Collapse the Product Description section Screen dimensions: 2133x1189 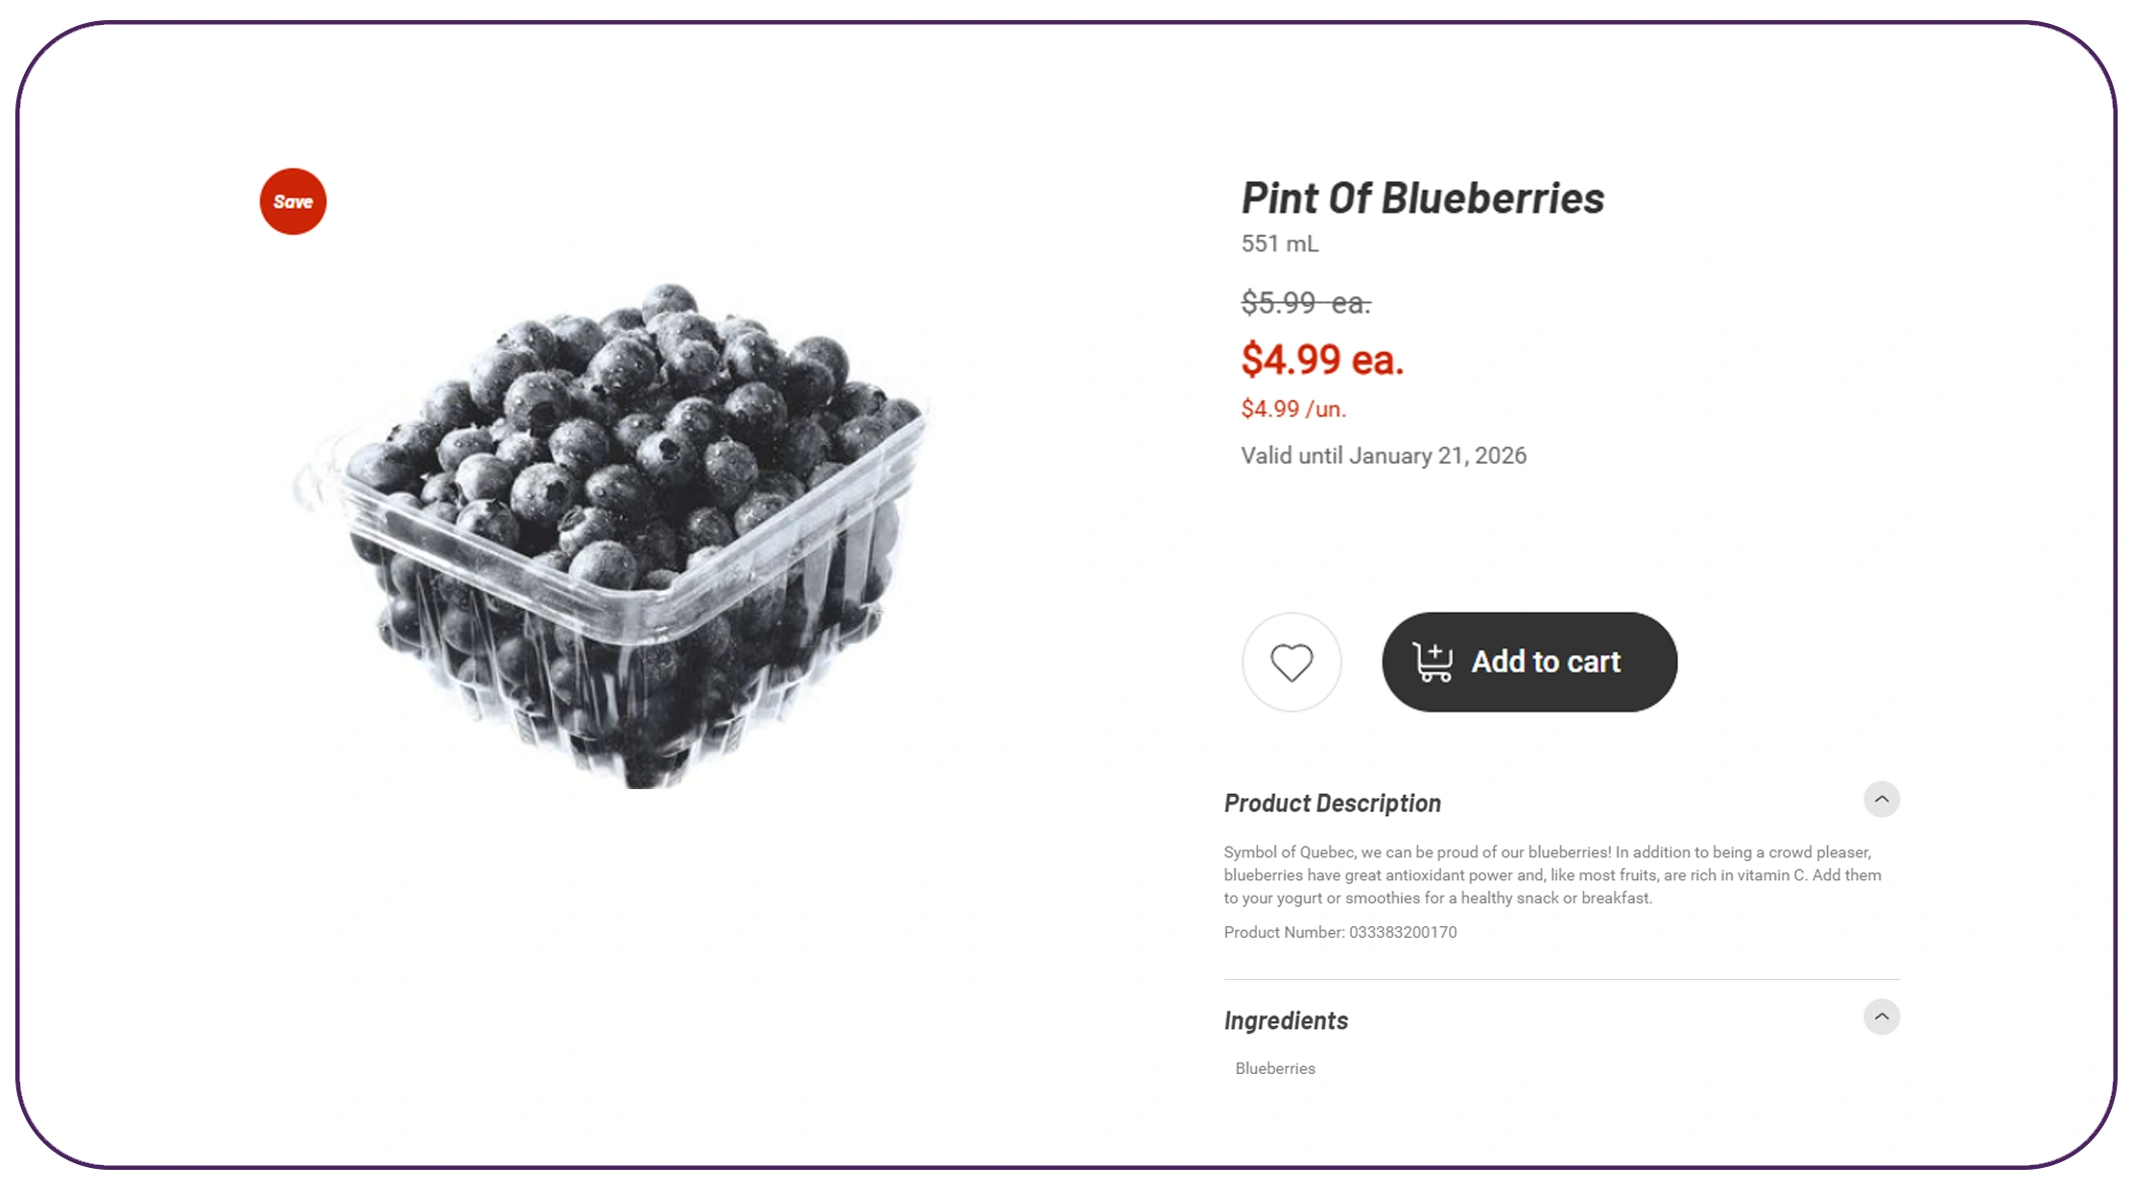[1881, 799]
